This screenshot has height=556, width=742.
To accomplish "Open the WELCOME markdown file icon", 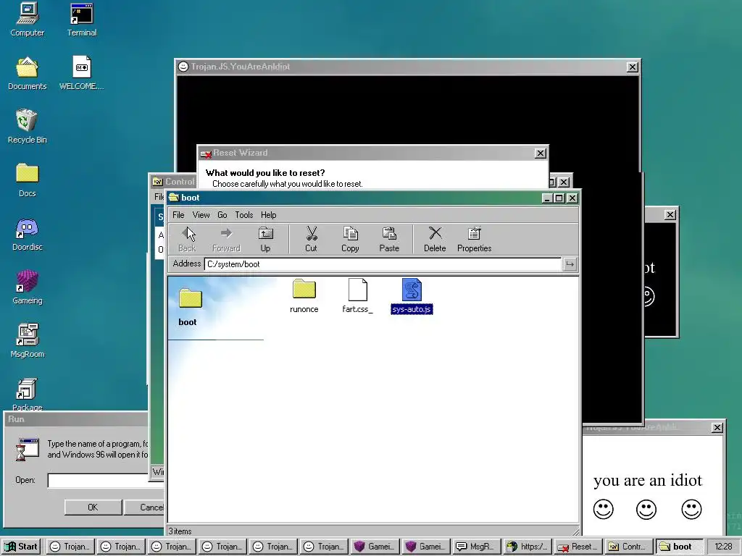I will click(x=81, y=73).
